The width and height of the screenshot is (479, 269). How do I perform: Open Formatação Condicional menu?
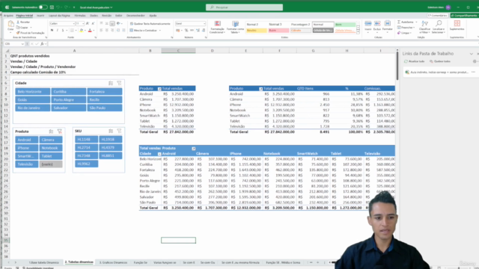[217, 27]
